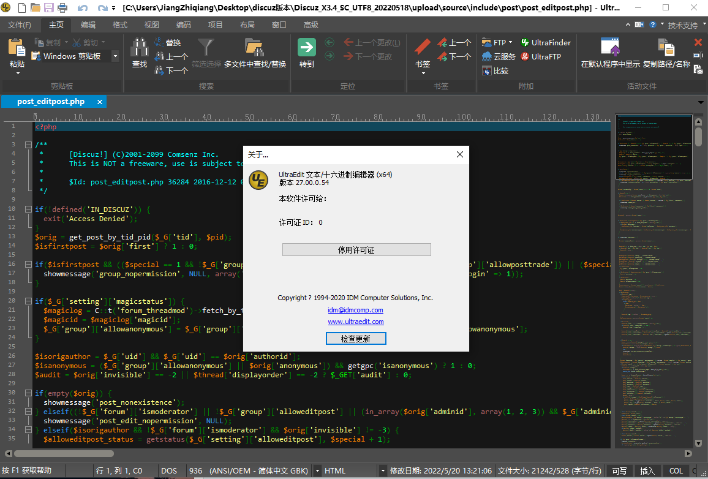Jump to 上一个 bookmark in 书签 group
Viewport: 708px width, 479px height.
(x=454, y=43)
